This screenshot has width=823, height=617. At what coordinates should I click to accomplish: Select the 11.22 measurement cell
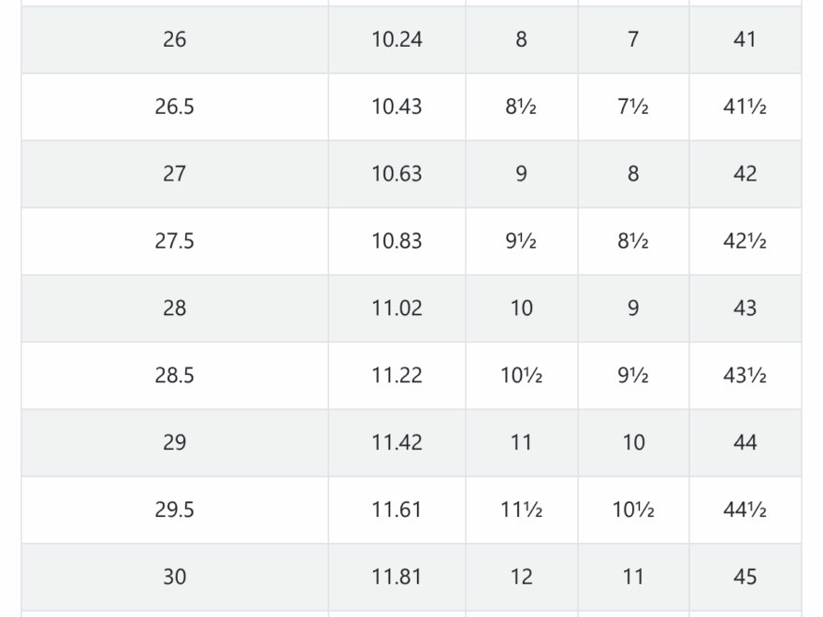(x=397, y=376)
